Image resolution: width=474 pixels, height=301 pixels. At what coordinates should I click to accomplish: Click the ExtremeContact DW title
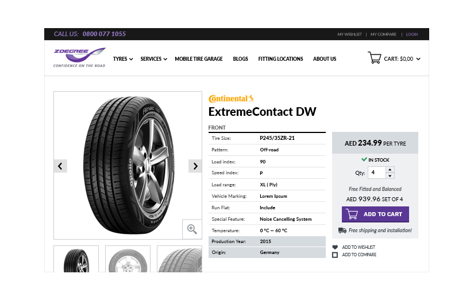pos(262,112)
